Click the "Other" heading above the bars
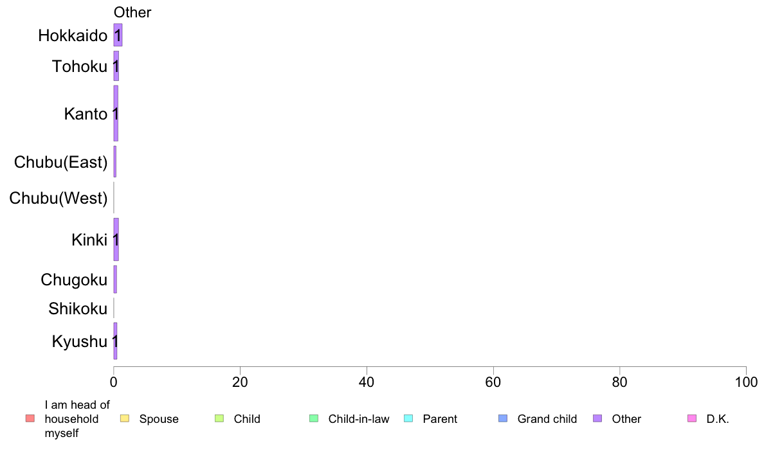 [x=132, y=13]
